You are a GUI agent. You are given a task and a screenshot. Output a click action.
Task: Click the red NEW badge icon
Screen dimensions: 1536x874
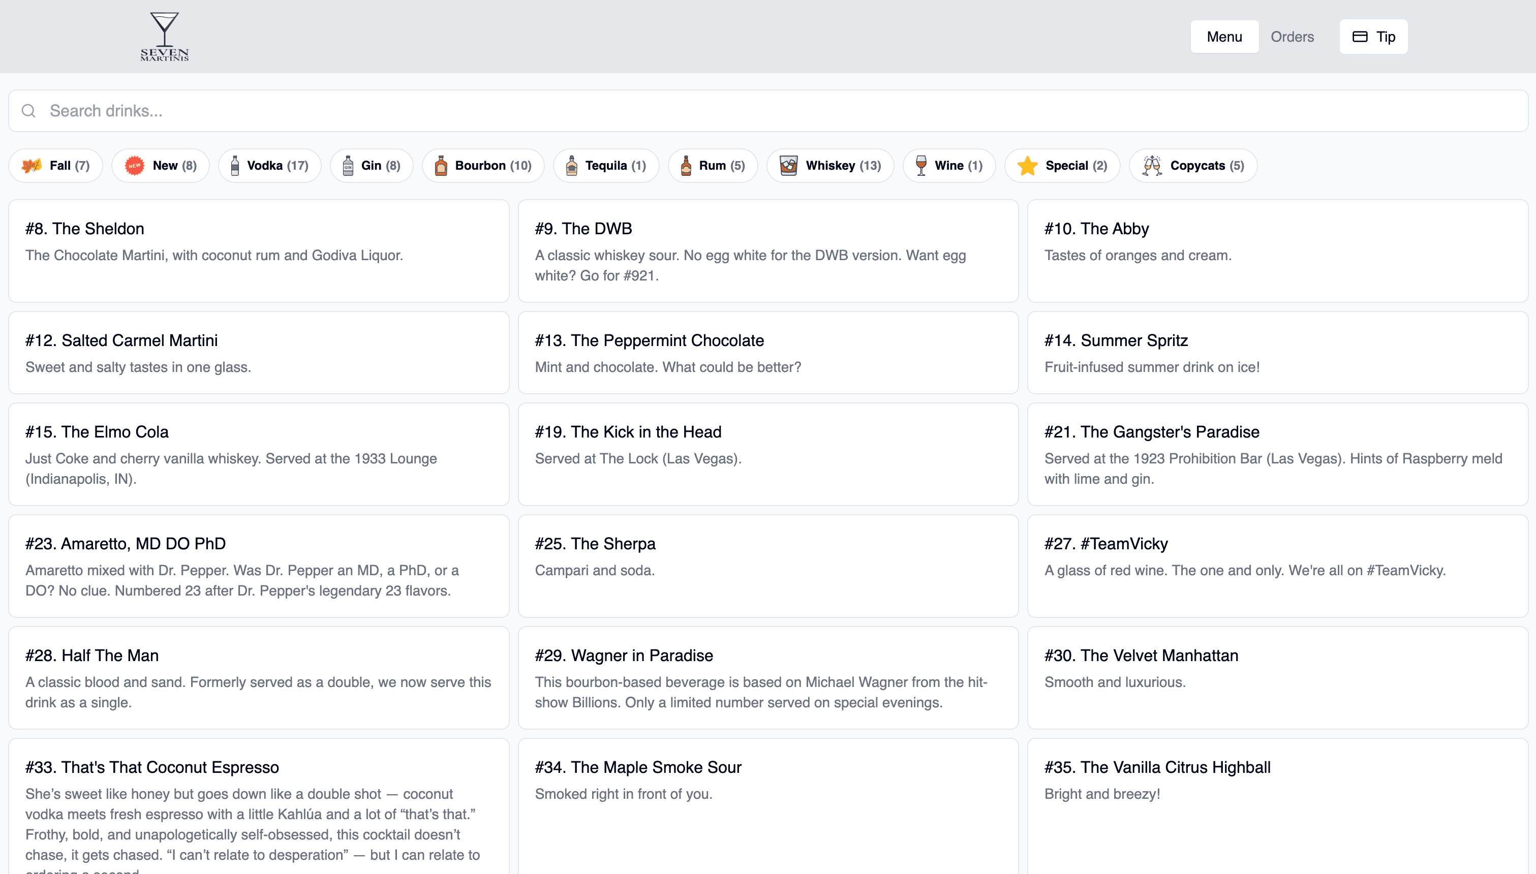coord(135,165)
